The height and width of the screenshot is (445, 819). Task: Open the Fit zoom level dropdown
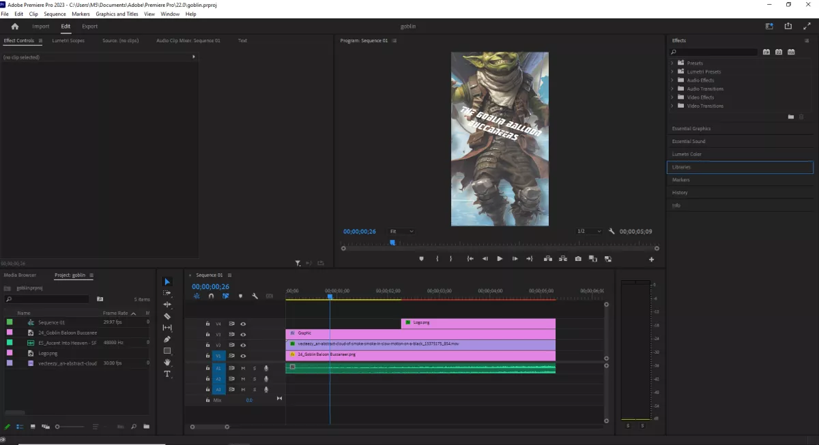point(401,232)
